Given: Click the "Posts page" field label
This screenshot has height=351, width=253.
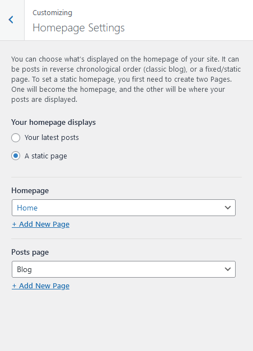Looking at the screenshot, I should [x=30, y=252].
